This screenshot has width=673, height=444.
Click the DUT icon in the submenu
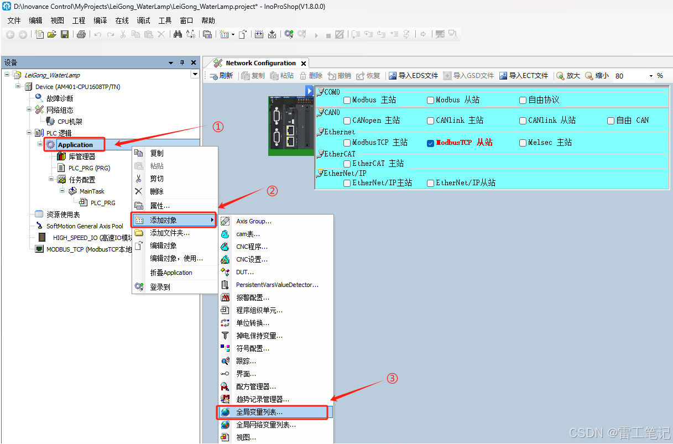coord(225,272)
